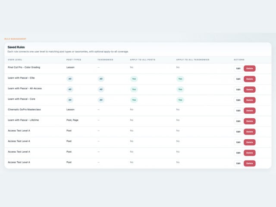The width and height of the screenshot is (276, 207).
Task: Select the 'Learn with Pascal - All-Access' user level
Action: click(25, 88)
